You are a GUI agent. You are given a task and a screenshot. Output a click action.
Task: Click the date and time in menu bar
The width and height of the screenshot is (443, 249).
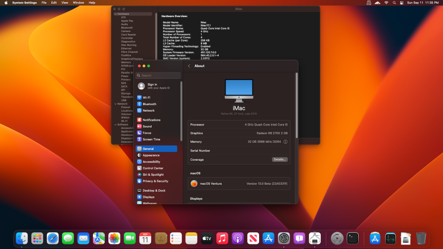click(423, 3)
